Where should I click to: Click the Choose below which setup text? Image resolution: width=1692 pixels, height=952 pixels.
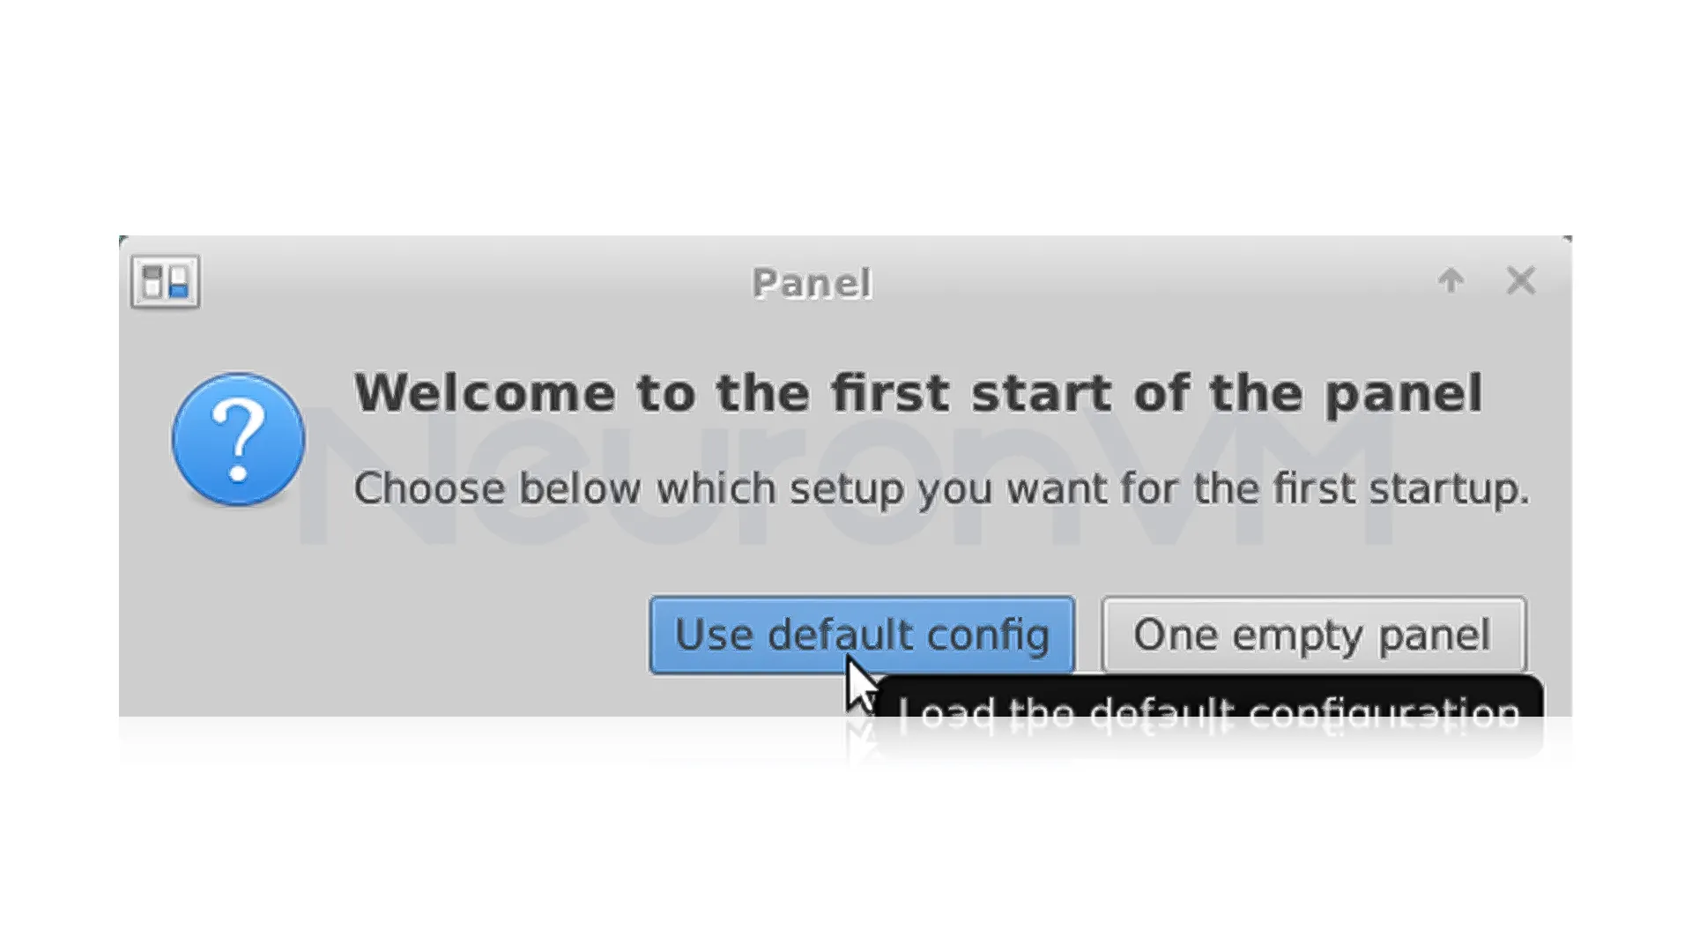940,488
